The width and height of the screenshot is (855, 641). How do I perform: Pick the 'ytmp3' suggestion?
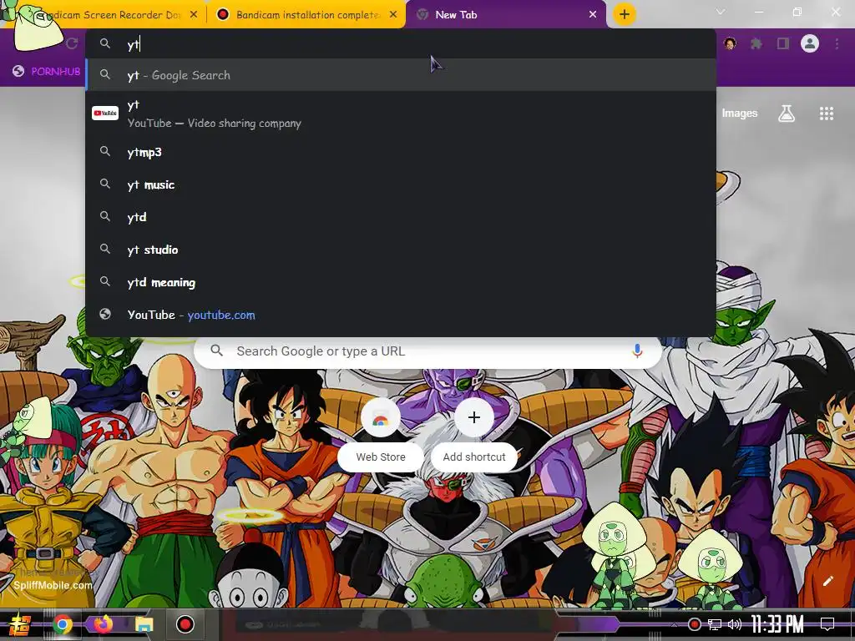click(x=400, y=152)
